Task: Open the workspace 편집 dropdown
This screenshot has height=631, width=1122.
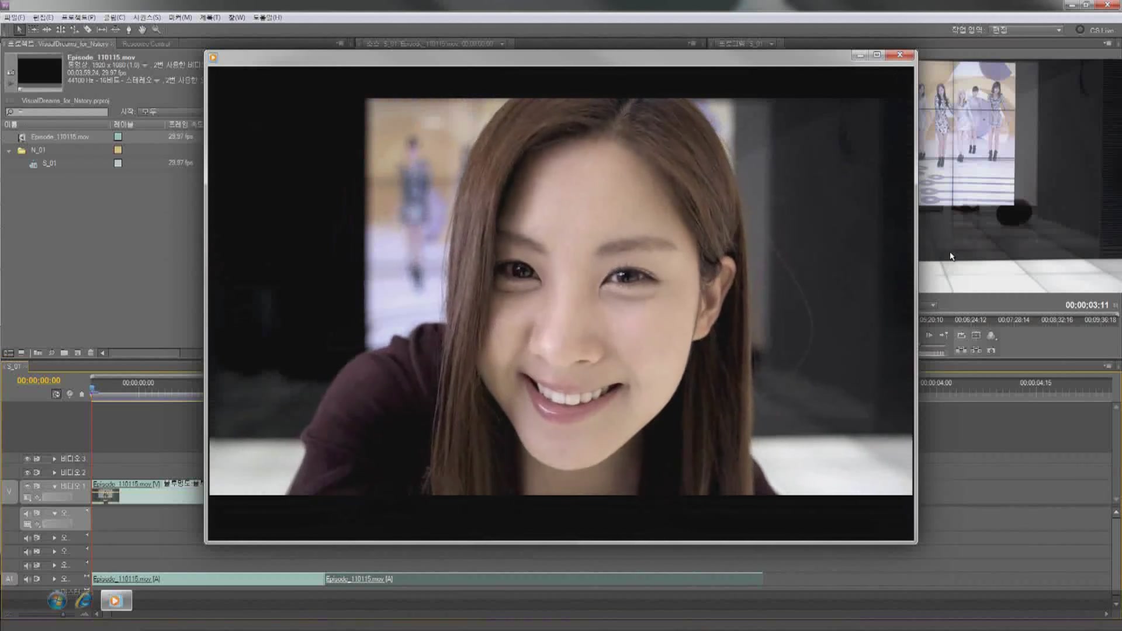Action: coord(1027,30)
